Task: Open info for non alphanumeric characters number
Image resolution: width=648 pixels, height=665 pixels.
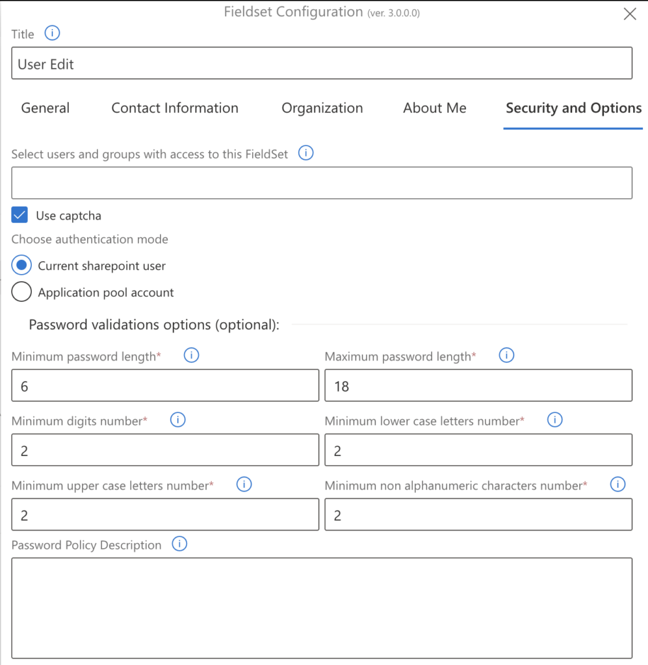Action: point(617,484)
